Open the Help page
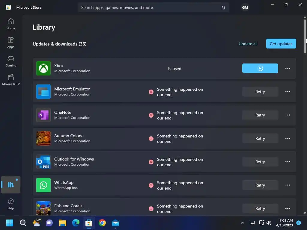 11,204
